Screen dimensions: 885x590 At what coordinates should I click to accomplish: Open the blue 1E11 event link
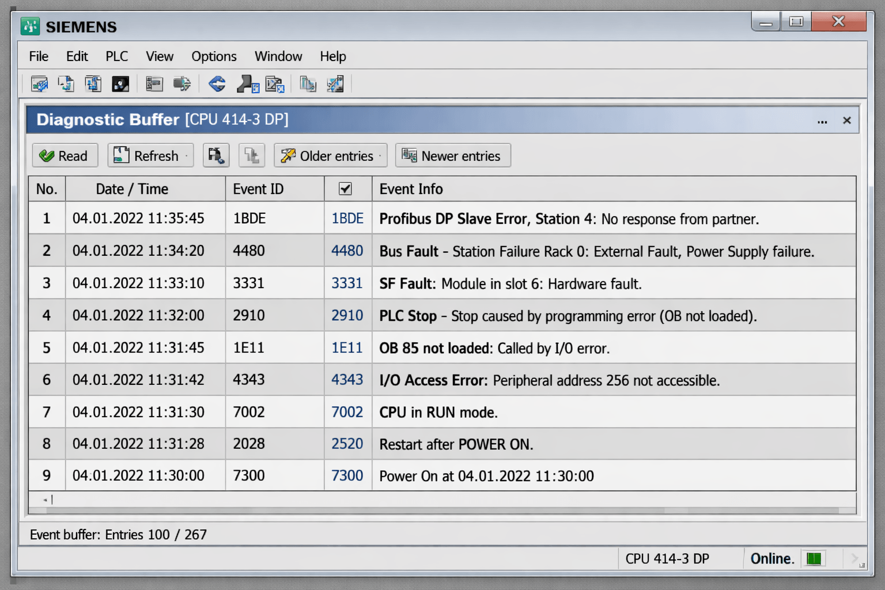[x=347, y=347]
